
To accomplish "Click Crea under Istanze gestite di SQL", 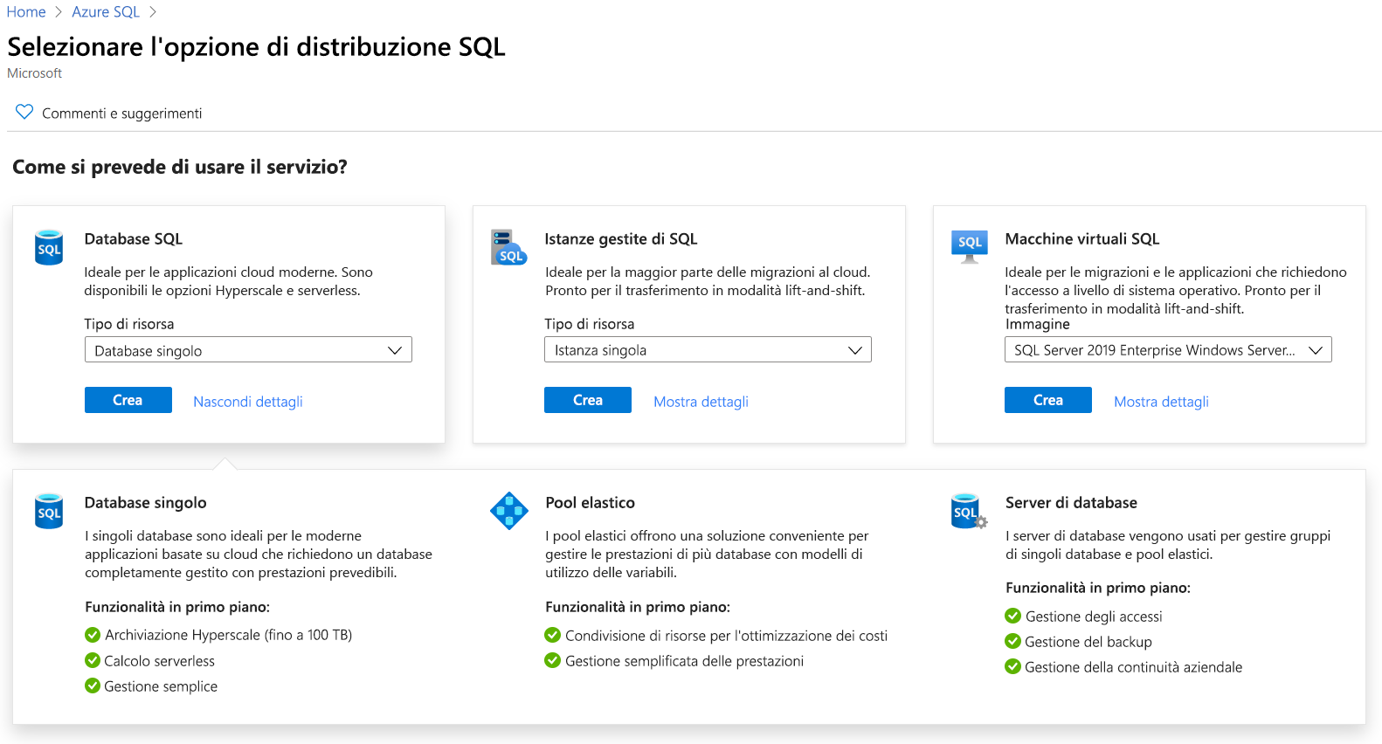I will pyautogui.click(x=588, y=400).
